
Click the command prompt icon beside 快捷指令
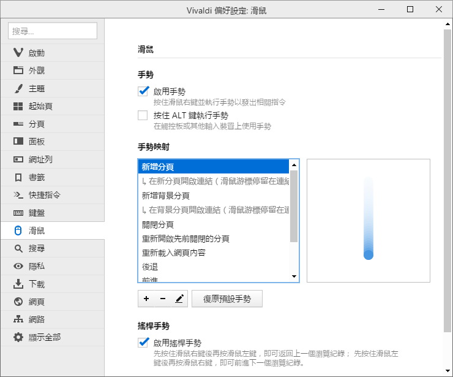click(18, 195)
